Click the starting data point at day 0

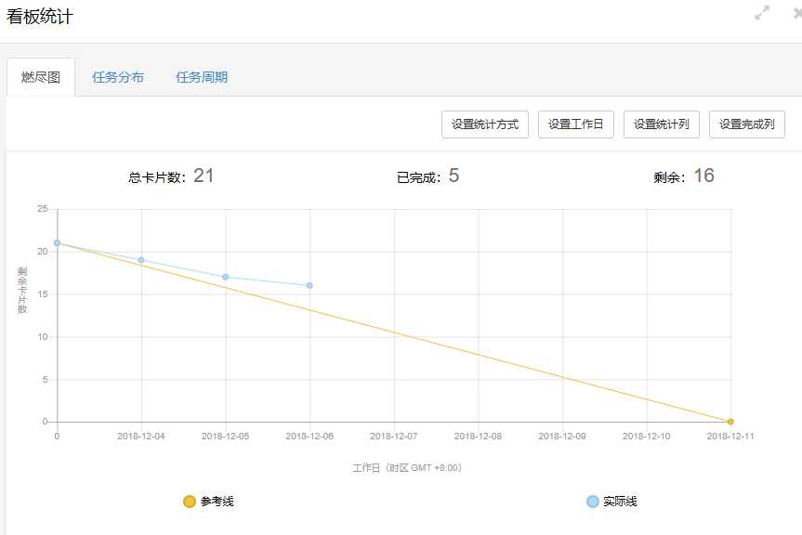tap(58, 243)
